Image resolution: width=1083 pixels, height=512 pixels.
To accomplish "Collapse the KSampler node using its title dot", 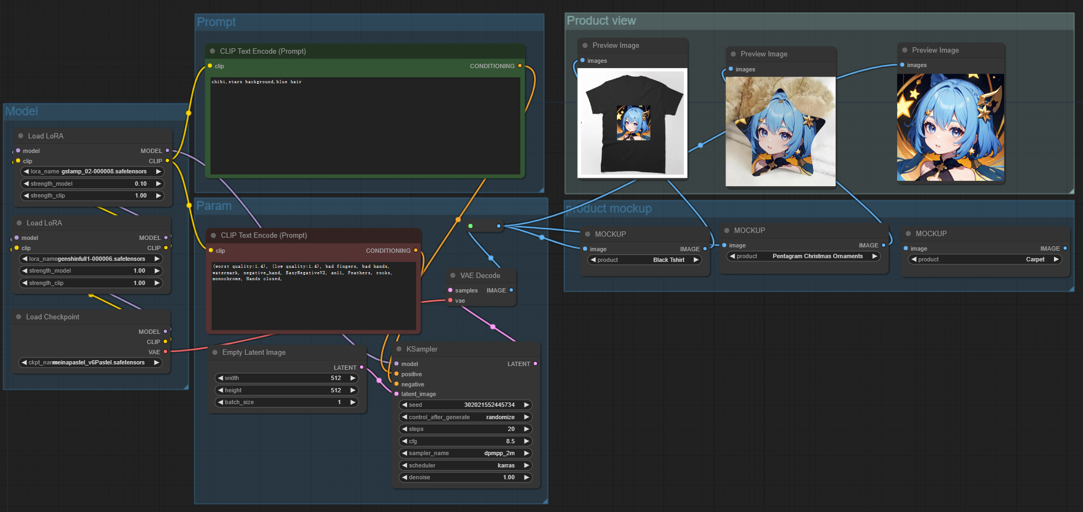I will click(399, 349).
